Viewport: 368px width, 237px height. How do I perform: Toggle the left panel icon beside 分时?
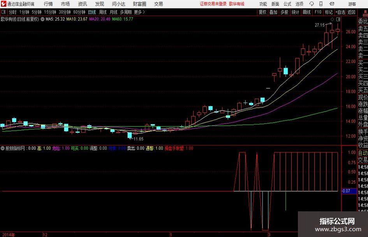coord(4,12)
